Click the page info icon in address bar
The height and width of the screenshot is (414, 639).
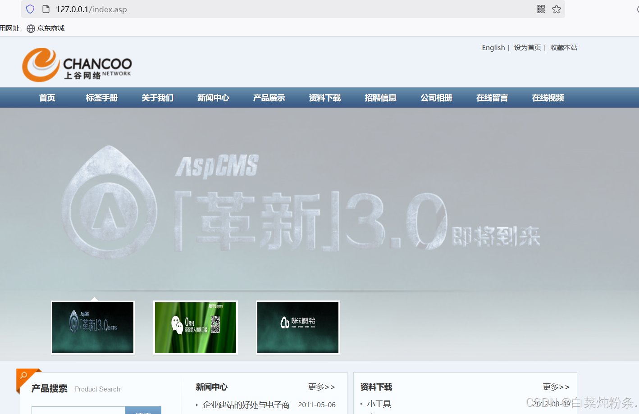46,9
